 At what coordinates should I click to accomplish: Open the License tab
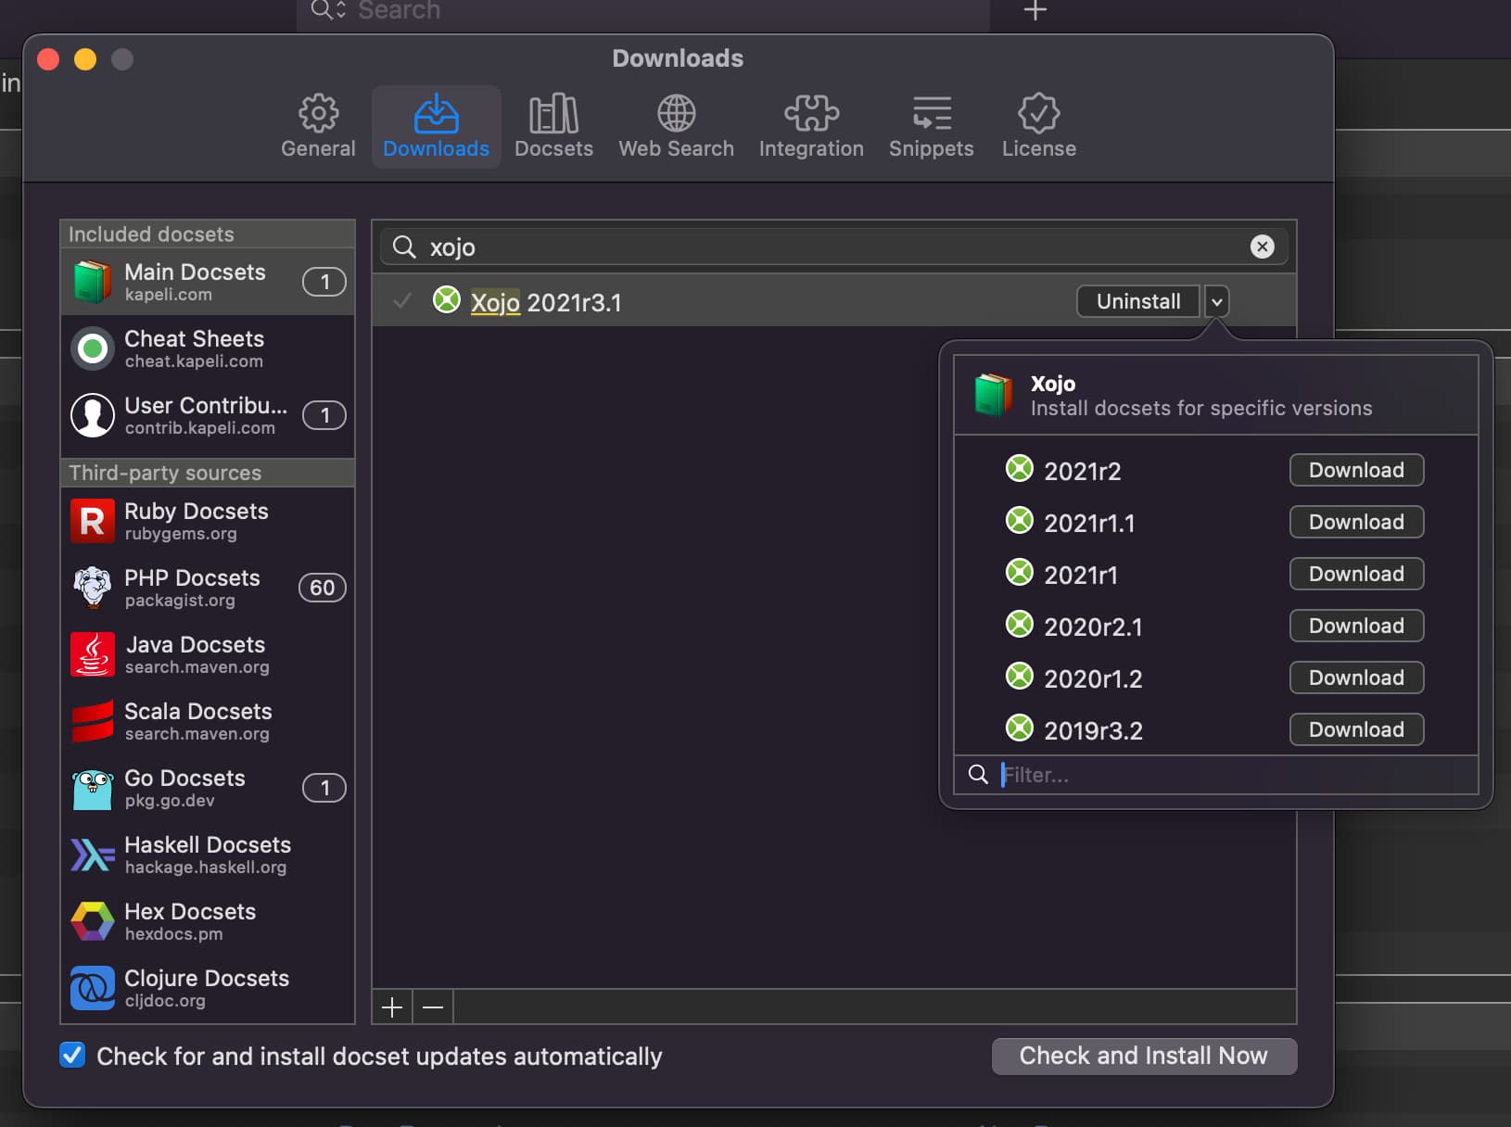pos(1038,127)
